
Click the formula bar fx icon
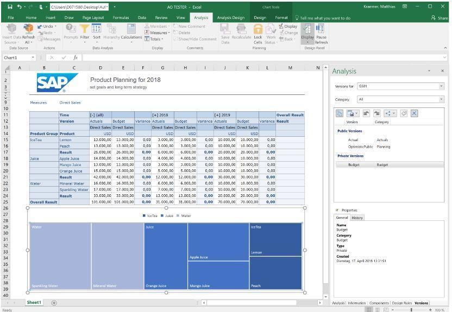click(76, 58)
